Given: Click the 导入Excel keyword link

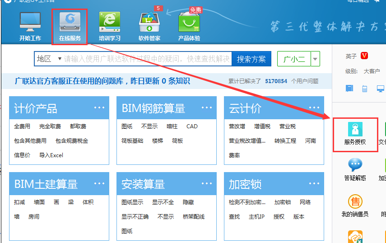Looking at the screenshot, I should pos(51,155).
